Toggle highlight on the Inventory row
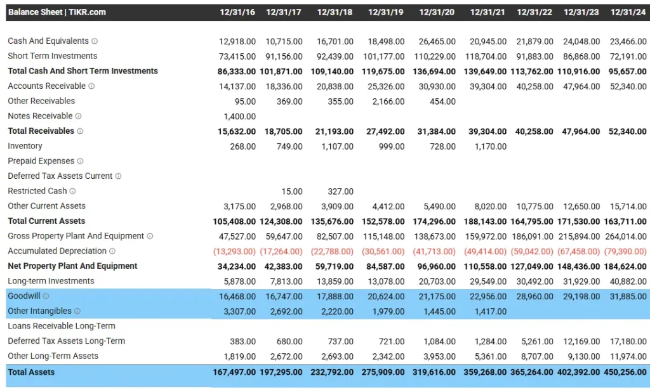The height and width of the screenshot is (390, 650). (x=25, y=146)
